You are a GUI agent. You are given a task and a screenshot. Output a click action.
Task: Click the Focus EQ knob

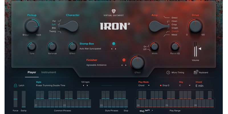click(x=175, y=47)
